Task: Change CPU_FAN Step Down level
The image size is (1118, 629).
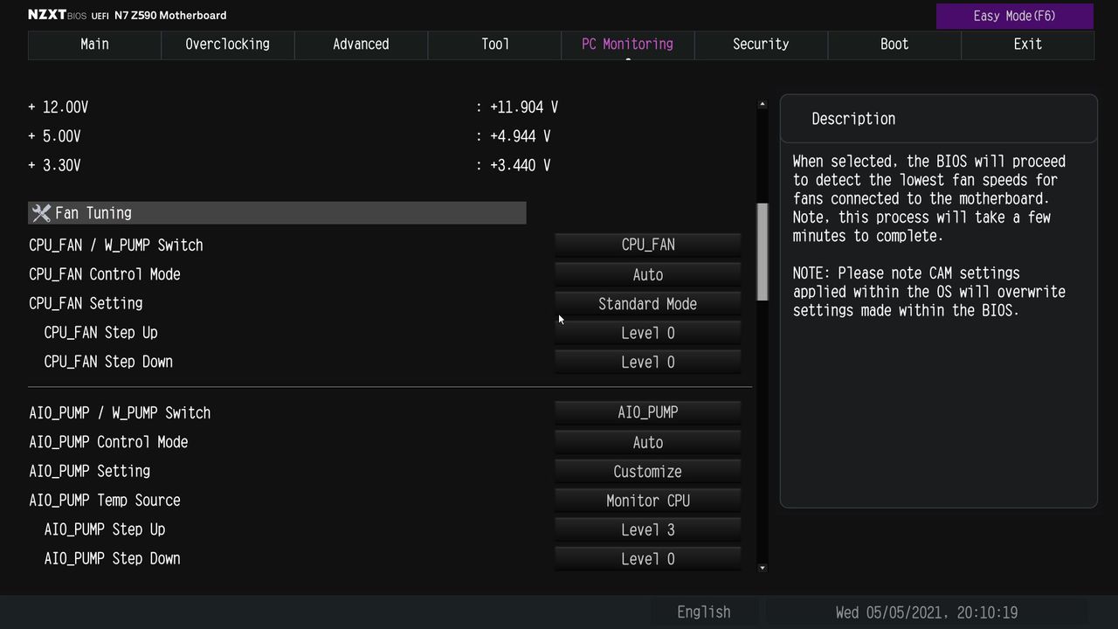Action: click(648, 362)
